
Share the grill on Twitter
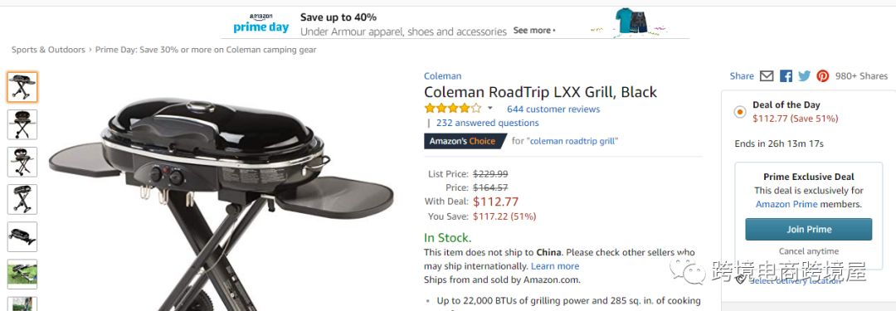(805, 76)
